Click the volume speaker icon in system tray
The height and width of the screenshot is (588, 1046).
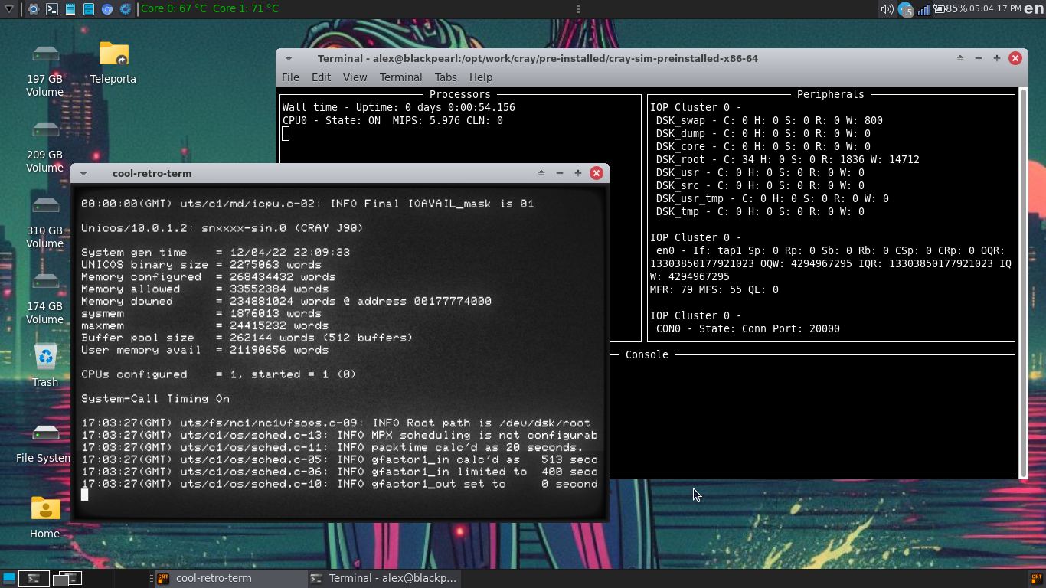[x=887, y=8]
